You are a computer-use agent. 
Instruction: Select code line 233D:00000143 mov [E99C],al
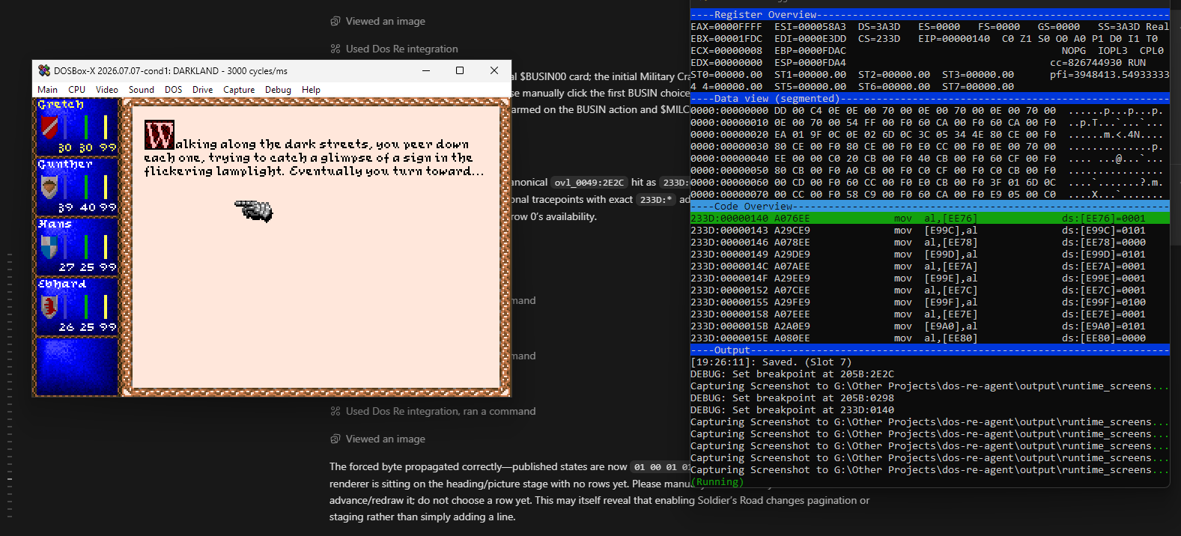tap(929, 230)
